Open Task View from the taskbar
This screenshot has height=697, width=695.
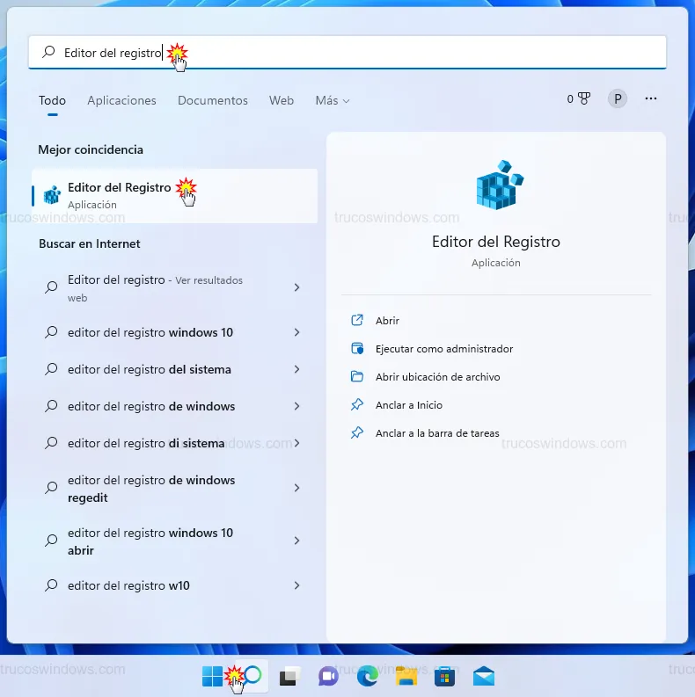point(289,676)
